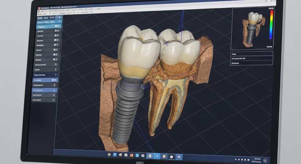This screenshot has width=301, height=164.
Task: Select the highlighted circular-arrow icon in the taskbar
Action: 157,156
